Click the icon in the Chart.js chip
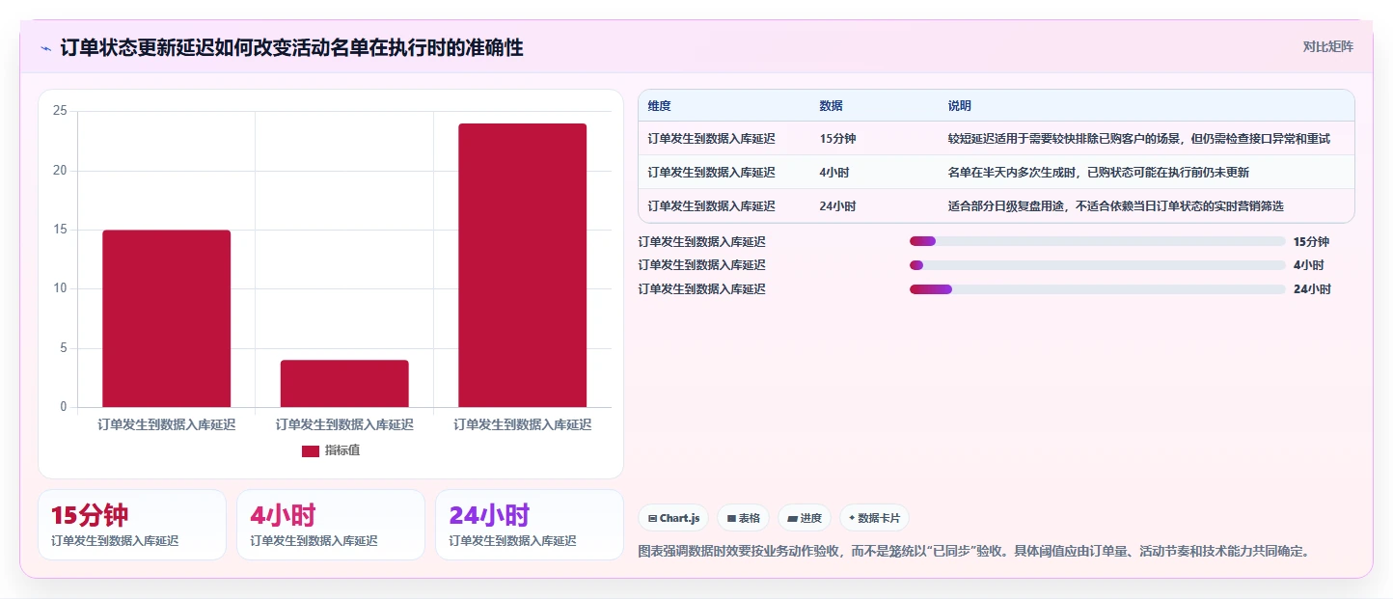Image resolution: width=1393 pixels, height=599 pixels. [x=653, y=519]
